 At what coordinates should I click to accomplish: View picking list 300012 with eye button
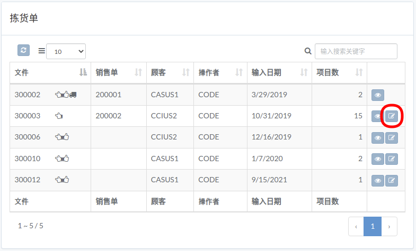tap(378, 181)
